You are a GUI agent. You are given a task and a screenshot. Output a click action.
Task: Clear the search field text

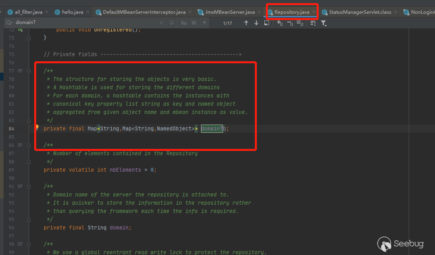[161, 23]
